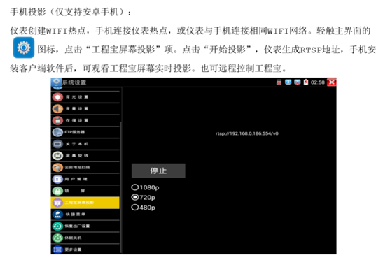
Task: Select the 锁屏 label
Action: click(x=75, y=191)
